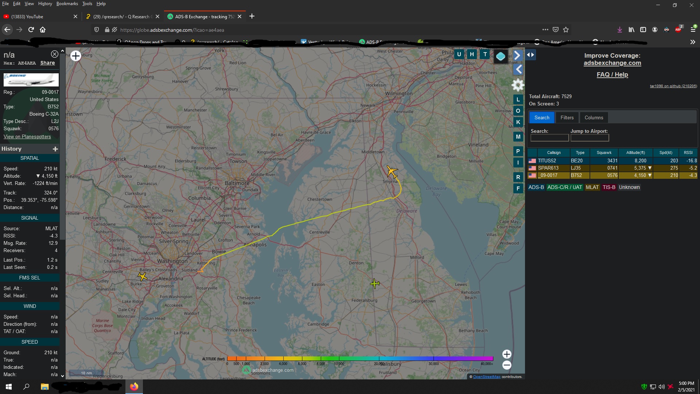Screen dimensions: 700x394
Task: Open the Bookmarks menu
Action: tap(67, 4)
